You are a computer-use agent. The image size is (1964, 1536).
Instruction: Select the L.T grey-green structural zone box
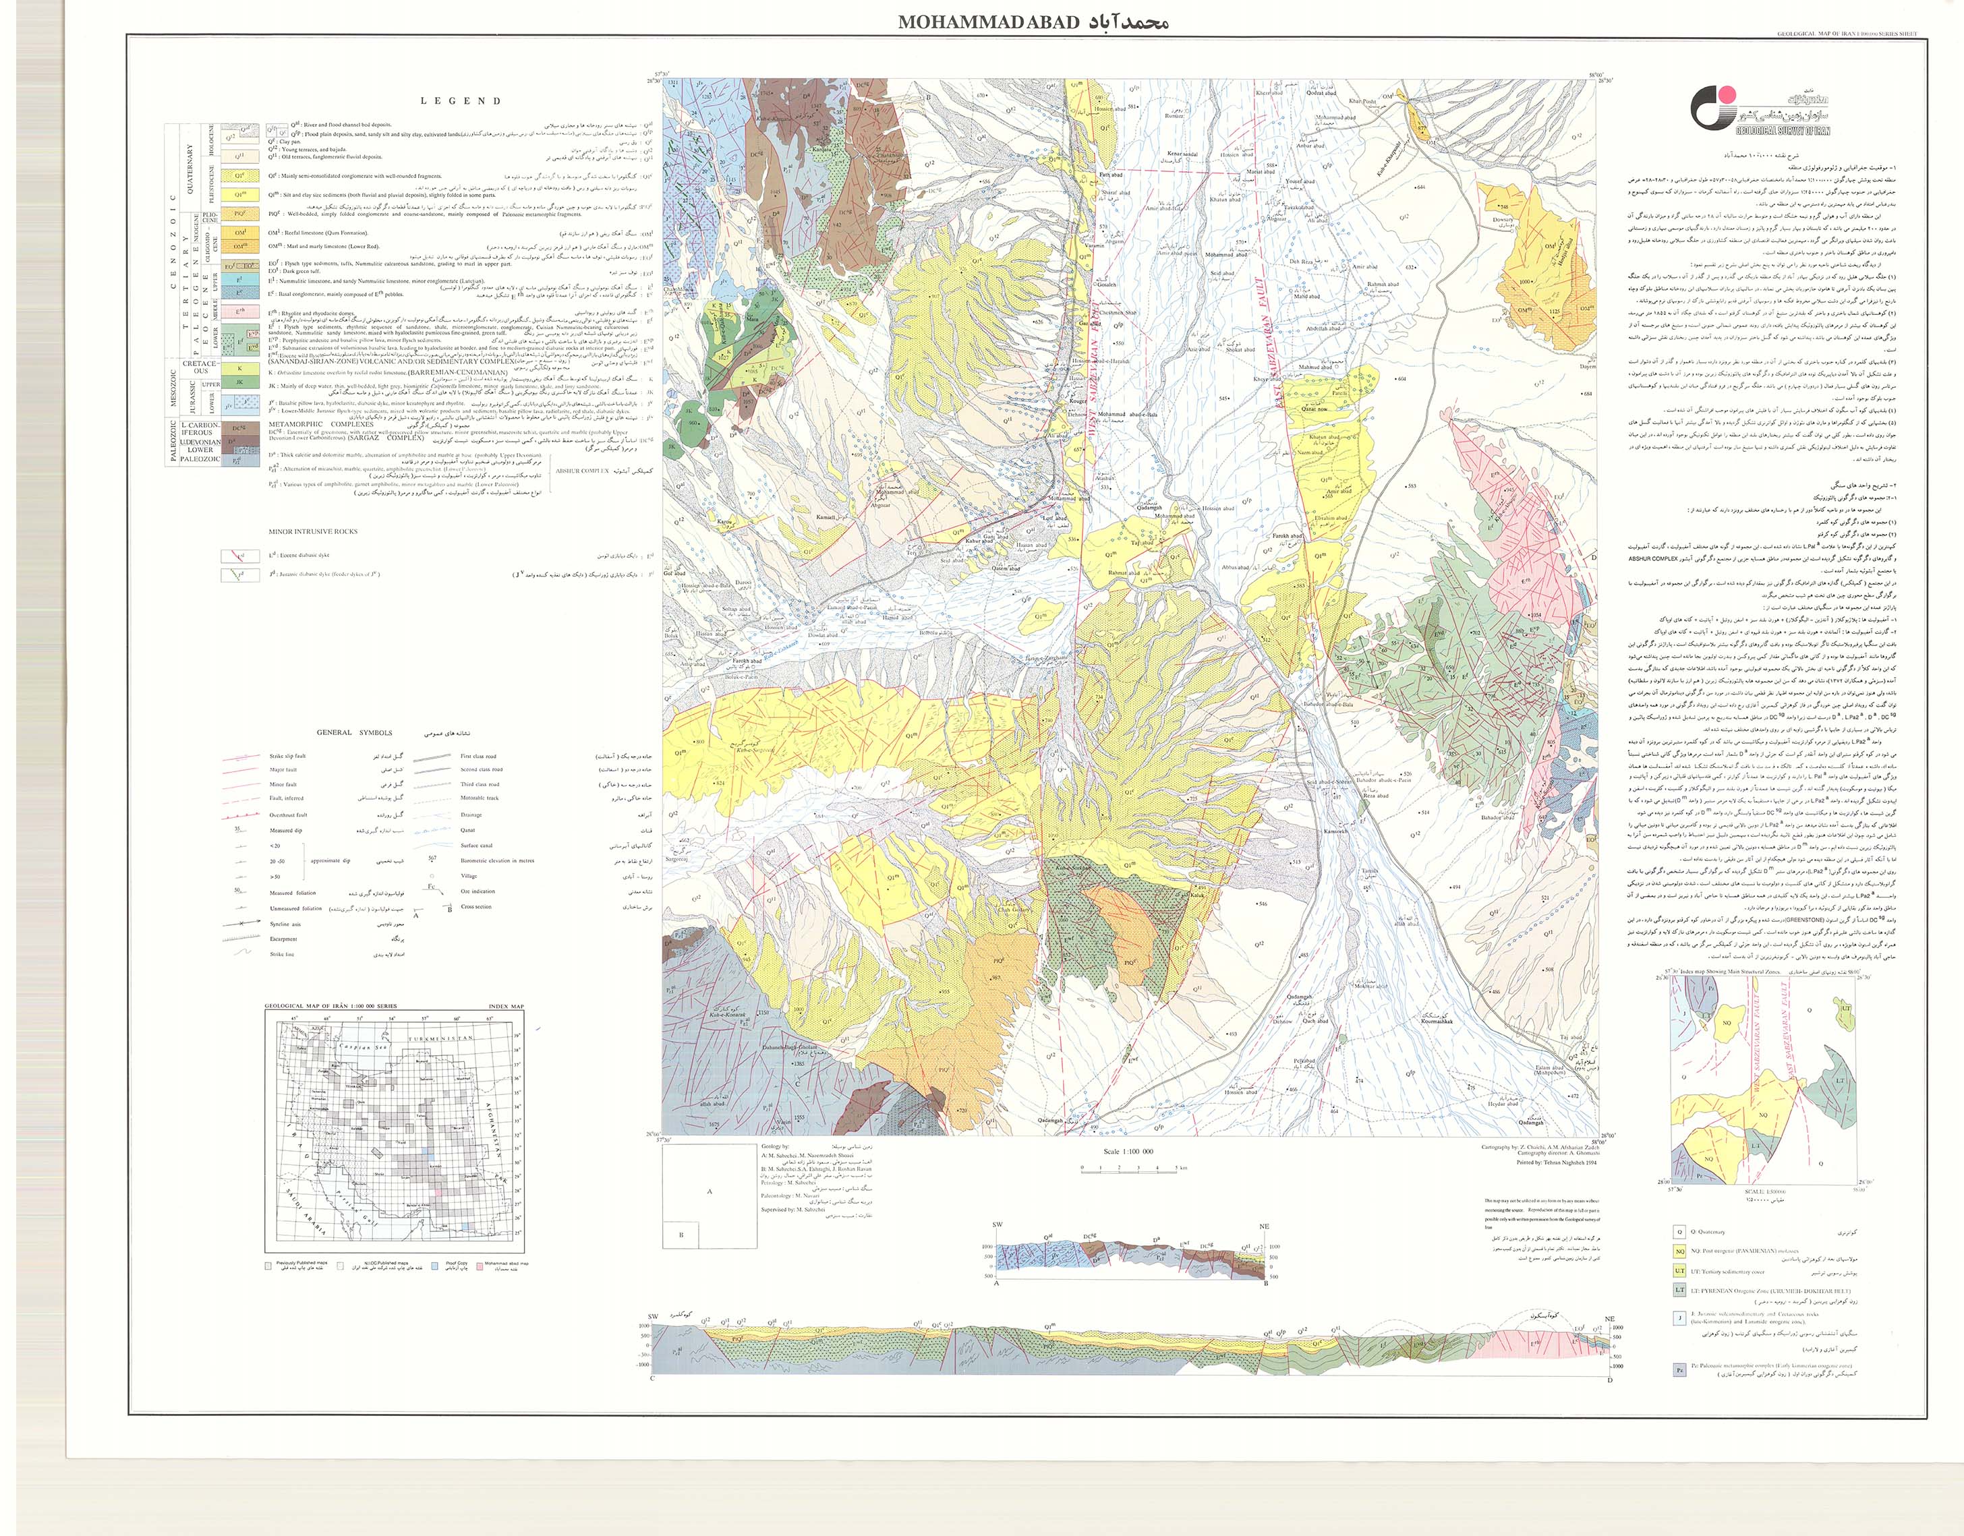click(1679, 1290)
